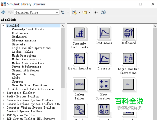The width and height of the screenshot is (157, 120).
Task: Select Signal Attributes in the tree
Action: [26, 70]
